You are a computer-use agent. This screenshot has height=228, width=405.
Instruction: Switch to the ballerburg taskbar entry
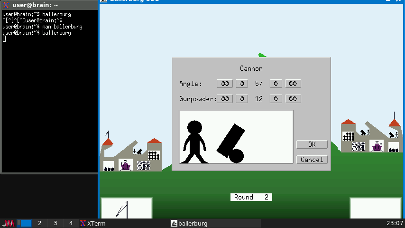click(x=189, y=223)
